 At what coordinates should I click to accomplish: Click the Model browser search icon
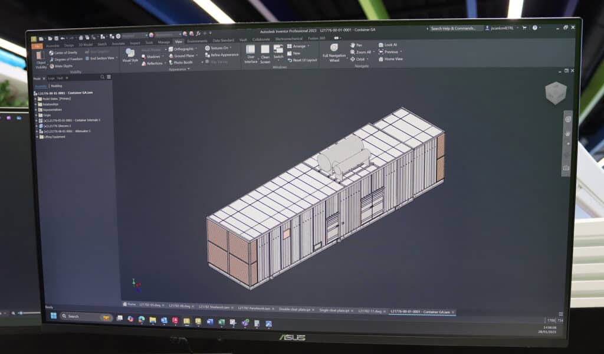pyautogui.click(x=103, y=77)
